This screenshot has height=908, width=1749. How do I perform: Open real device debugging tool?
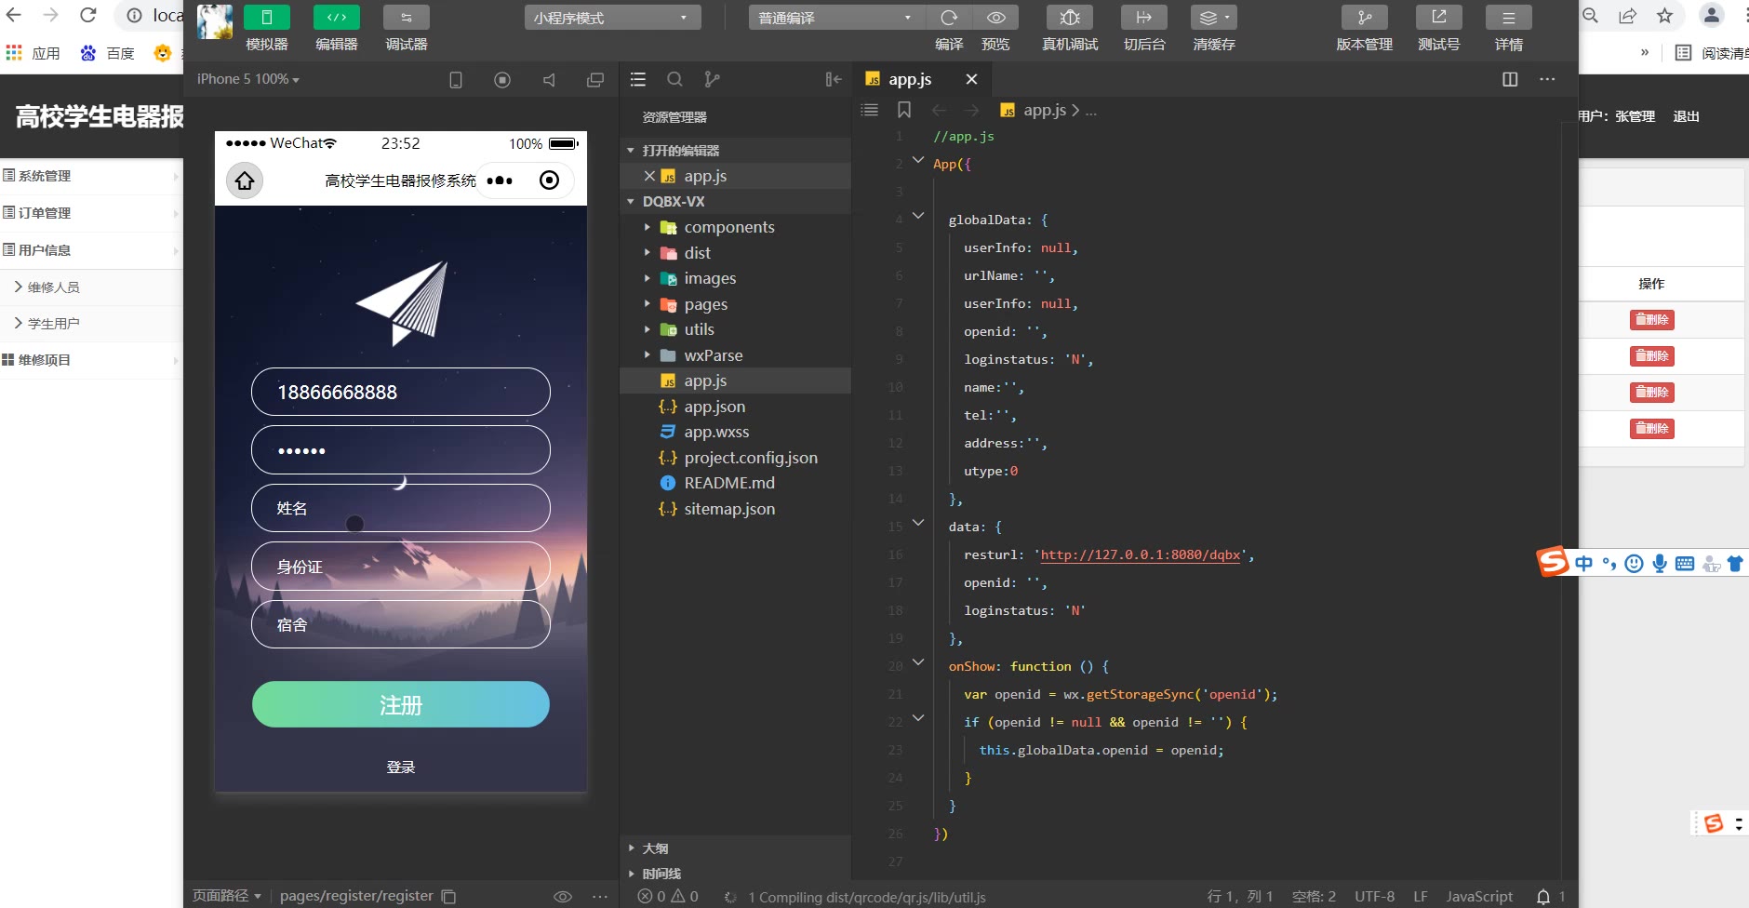pyautogui.click(x=1070, y=18)
